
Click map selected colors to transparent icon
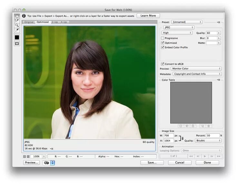[181, 126]
